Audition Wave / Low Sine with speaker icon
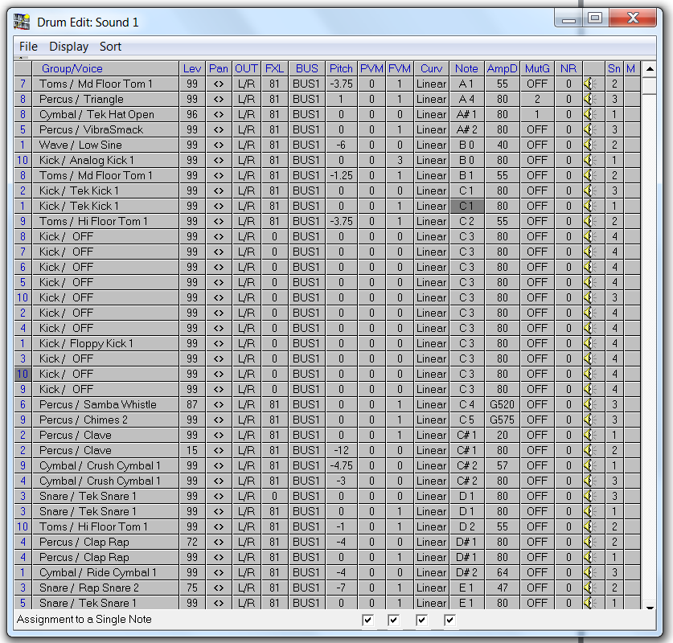This screenshot has height=643, width=673. (590, 145)
